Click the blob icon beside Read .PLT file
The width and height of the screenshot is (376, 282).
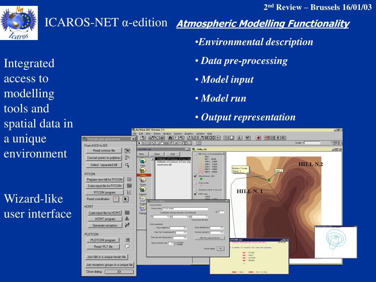[x=127, y=246]
